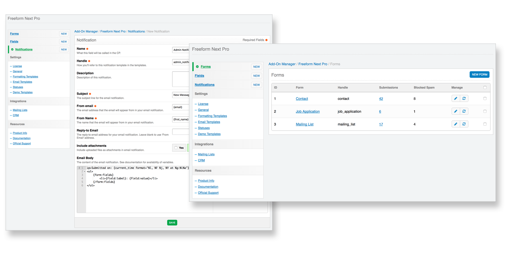Open the Job Application form link
The image size is (506, 253).
308,111
